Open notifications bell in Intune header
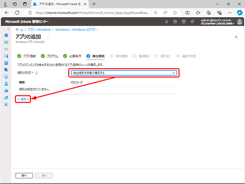 167,22
